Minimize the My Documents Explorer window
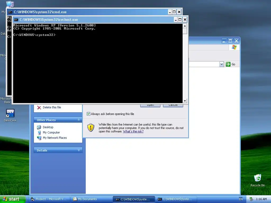Screen dimensions: 271x203 [x=224, y=41]
